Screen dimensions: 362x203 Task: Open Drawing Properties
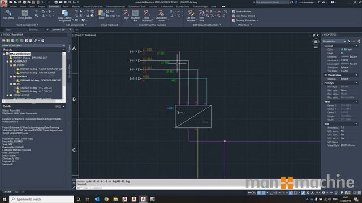point(244,20)
